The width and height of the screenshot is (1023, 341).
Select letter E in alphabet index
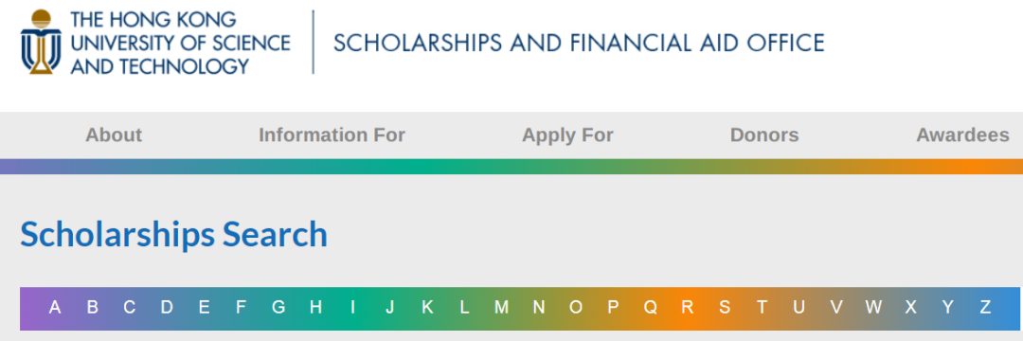205,307
